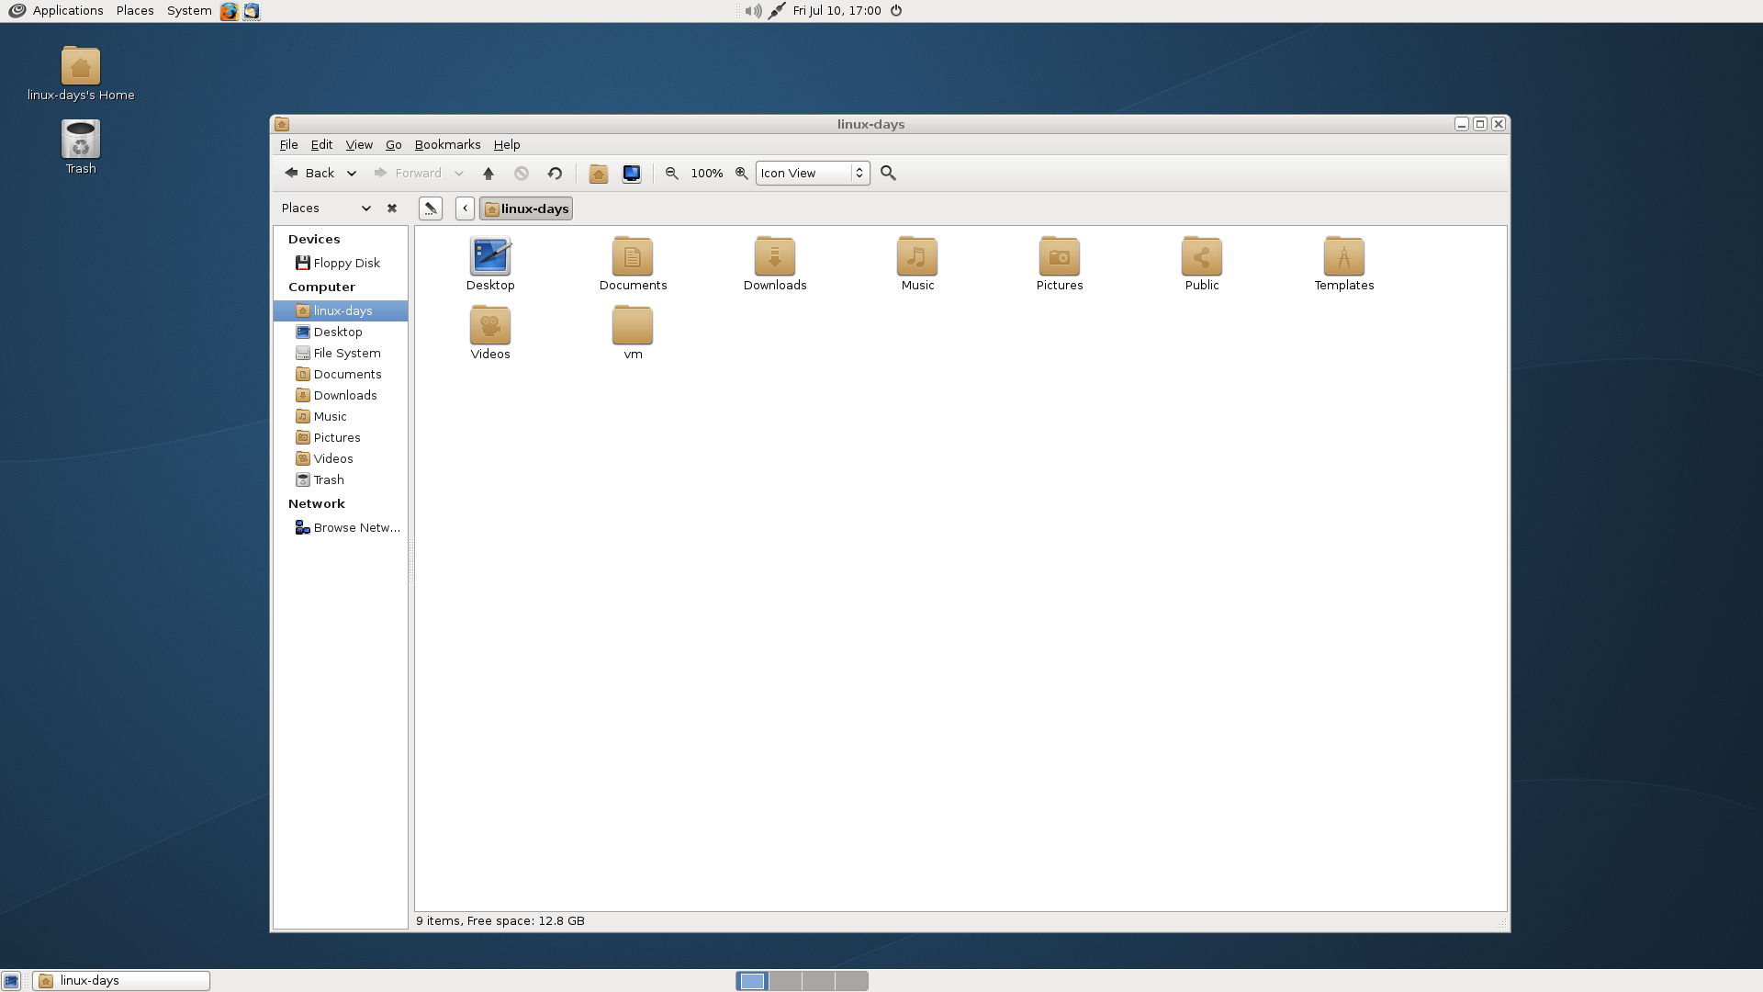This screenshot has height=992, width=1763.
Task: Switch to the second workspace in the pager
Action: (785, 981)
